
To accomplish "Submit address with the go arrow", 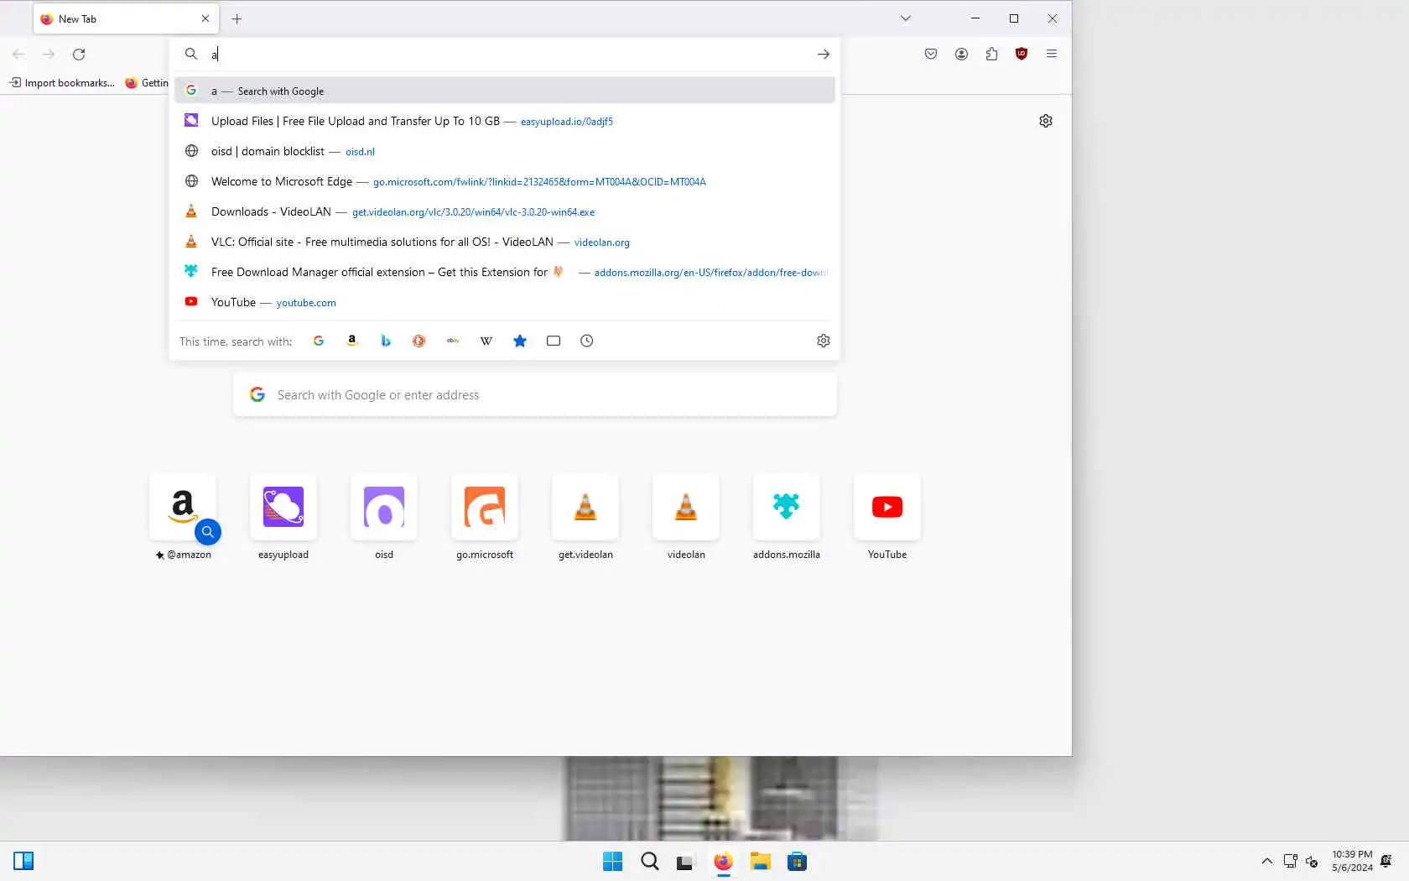I will tap(824, 55).
